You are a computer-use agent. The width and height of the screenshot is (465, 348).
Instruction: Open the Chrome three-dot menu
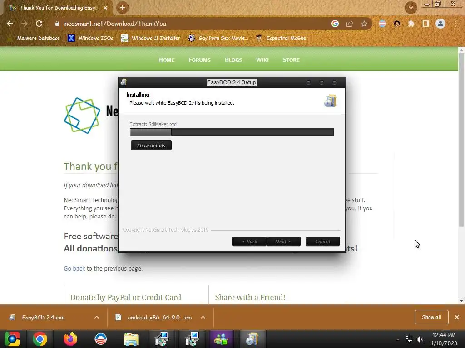[455, 24]
